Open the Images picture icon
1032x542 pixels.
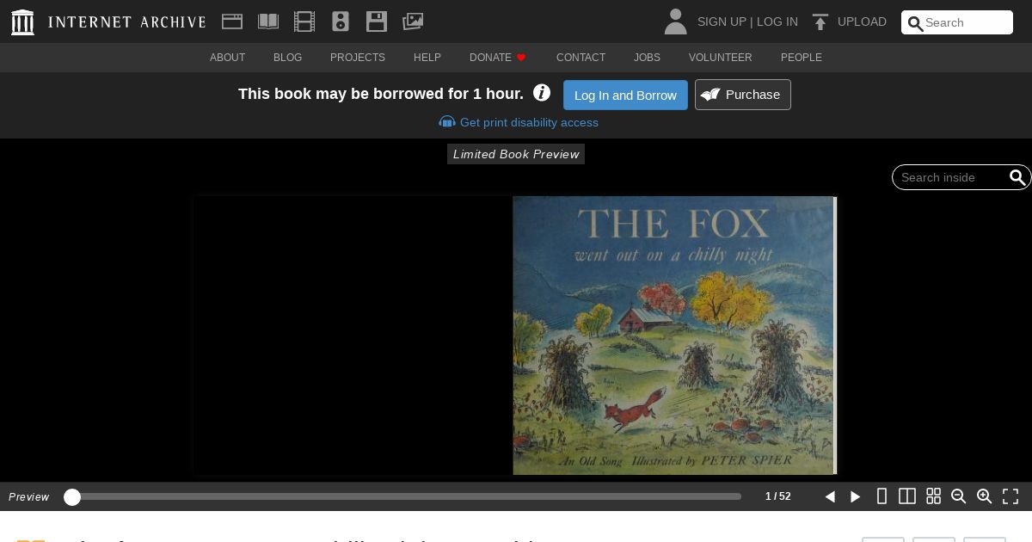tap(413, 22)
